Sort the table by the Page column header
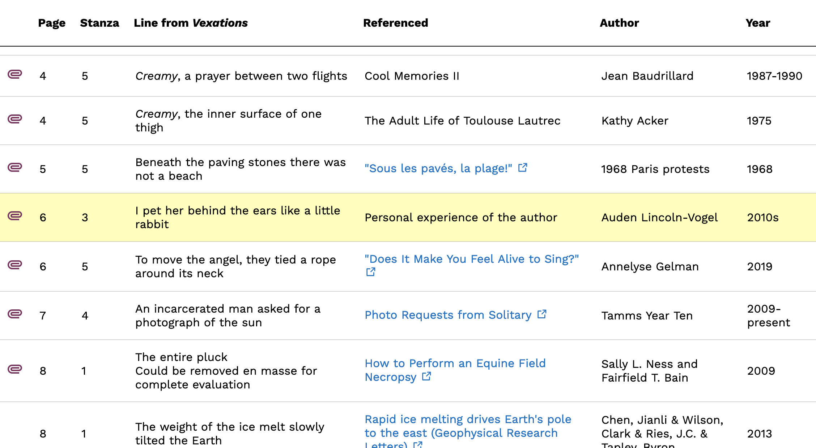 [52, 23]
